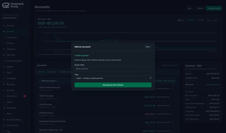View transactions for UOB Personal

coord(163,106)
